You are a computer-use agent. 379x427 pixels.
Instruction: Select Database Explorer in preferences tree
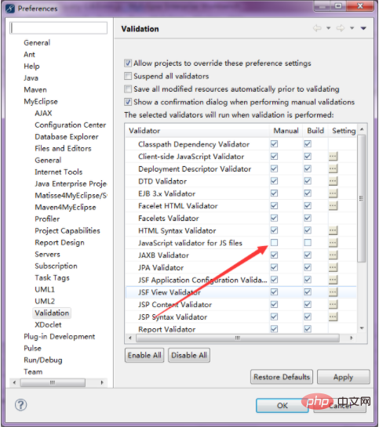(67, 136)
